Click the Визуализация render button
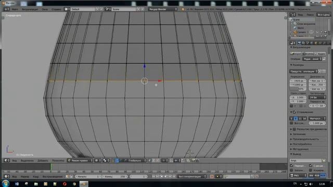Viewport: 333px width, 187px height. pos(296,54)
